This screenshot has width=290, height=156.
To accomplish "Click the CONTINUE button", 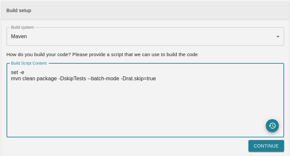I will (266, 146).
